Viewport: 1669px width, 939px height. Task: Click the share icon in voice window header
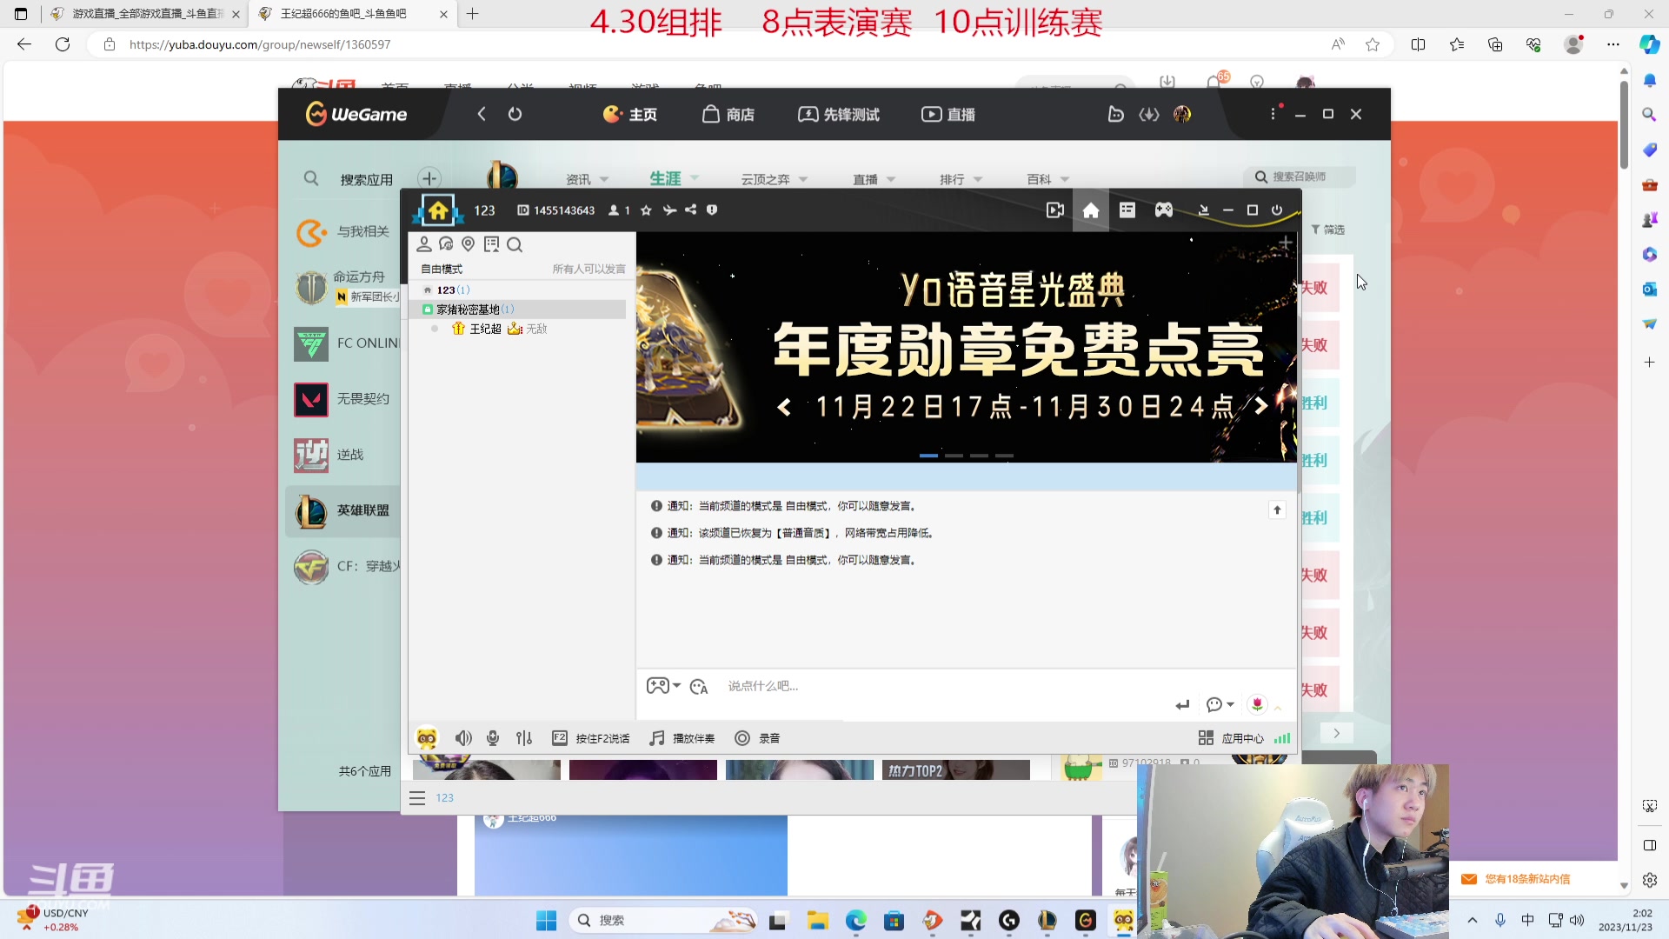[690, 210]
